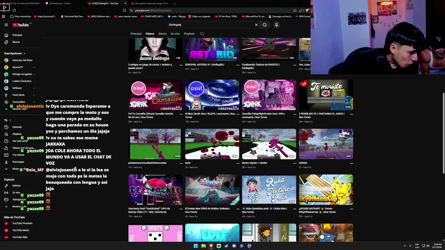Open options menu for ¿PODRE ENTRAR? video
Image resolution: width=445 pixels, height=250 pixels.
pos(351,209)
